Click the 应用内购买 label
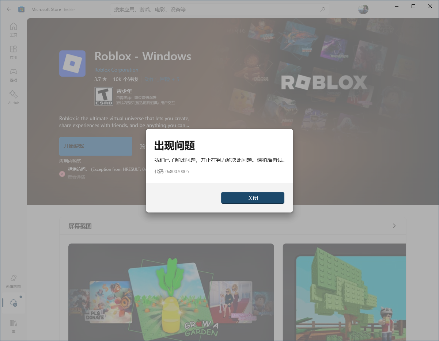This screenshot has height=341, width=439. click(70, 161)
